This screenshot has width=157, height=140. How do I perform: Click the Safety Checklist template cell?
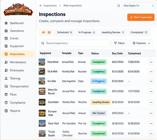coord(68,133)
